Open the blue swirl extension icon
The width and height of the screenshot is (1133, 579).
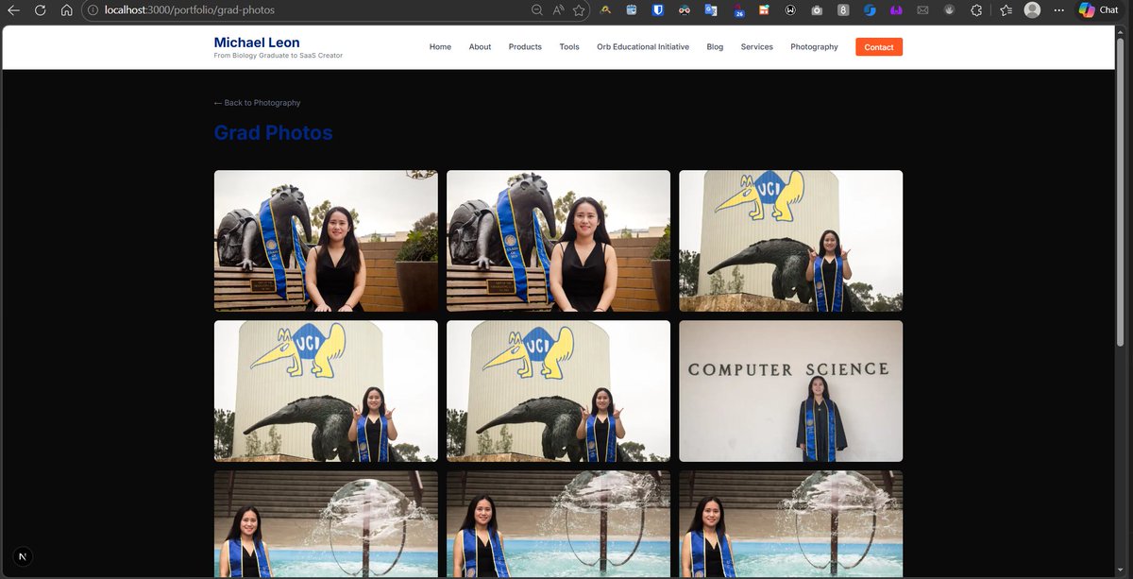click(870, 10)
